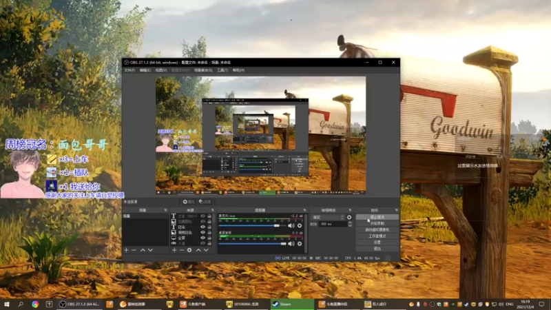Toggle visibility eye of the 冠名 source
Image resolution: width=551 pixels, height=310 pixels.
(202, 227)
